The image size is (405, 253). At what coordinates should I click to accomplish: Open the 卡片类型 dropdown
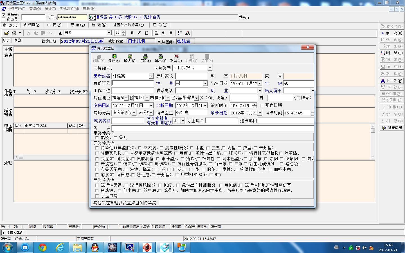coord(210,68)
